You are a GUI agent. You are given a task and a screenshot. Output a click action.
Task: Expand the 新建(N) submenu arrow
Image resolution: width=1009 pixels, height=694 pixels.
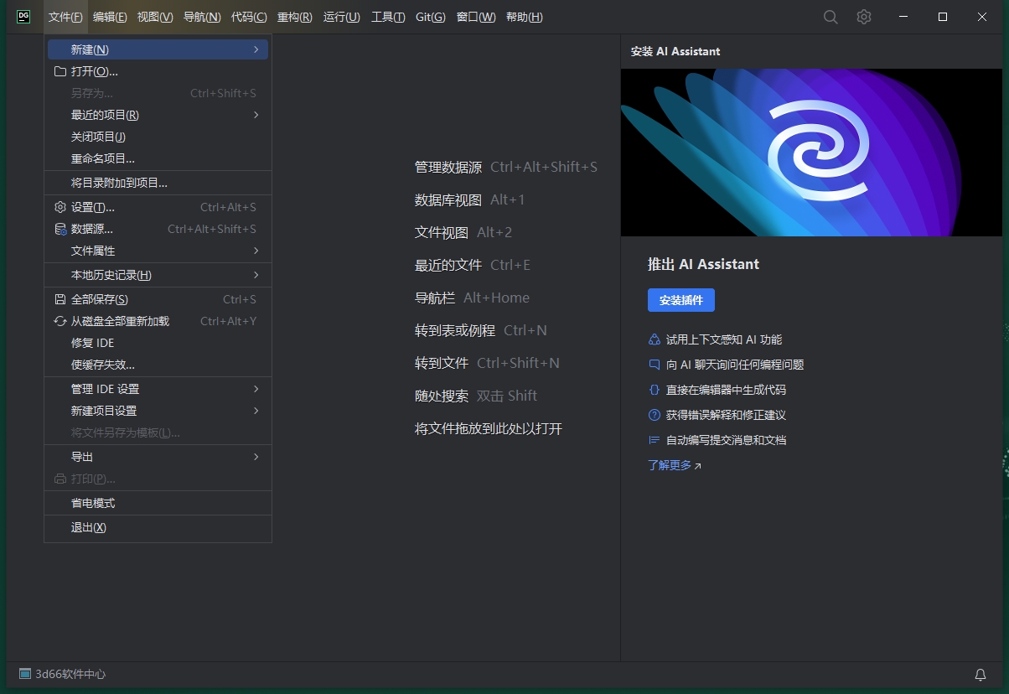point(256,49)
